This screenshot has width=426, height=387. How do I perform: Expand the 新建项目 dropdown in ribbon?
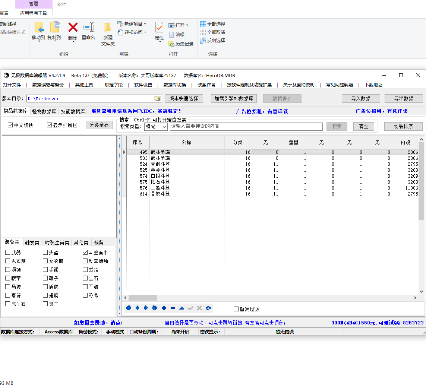145,24
